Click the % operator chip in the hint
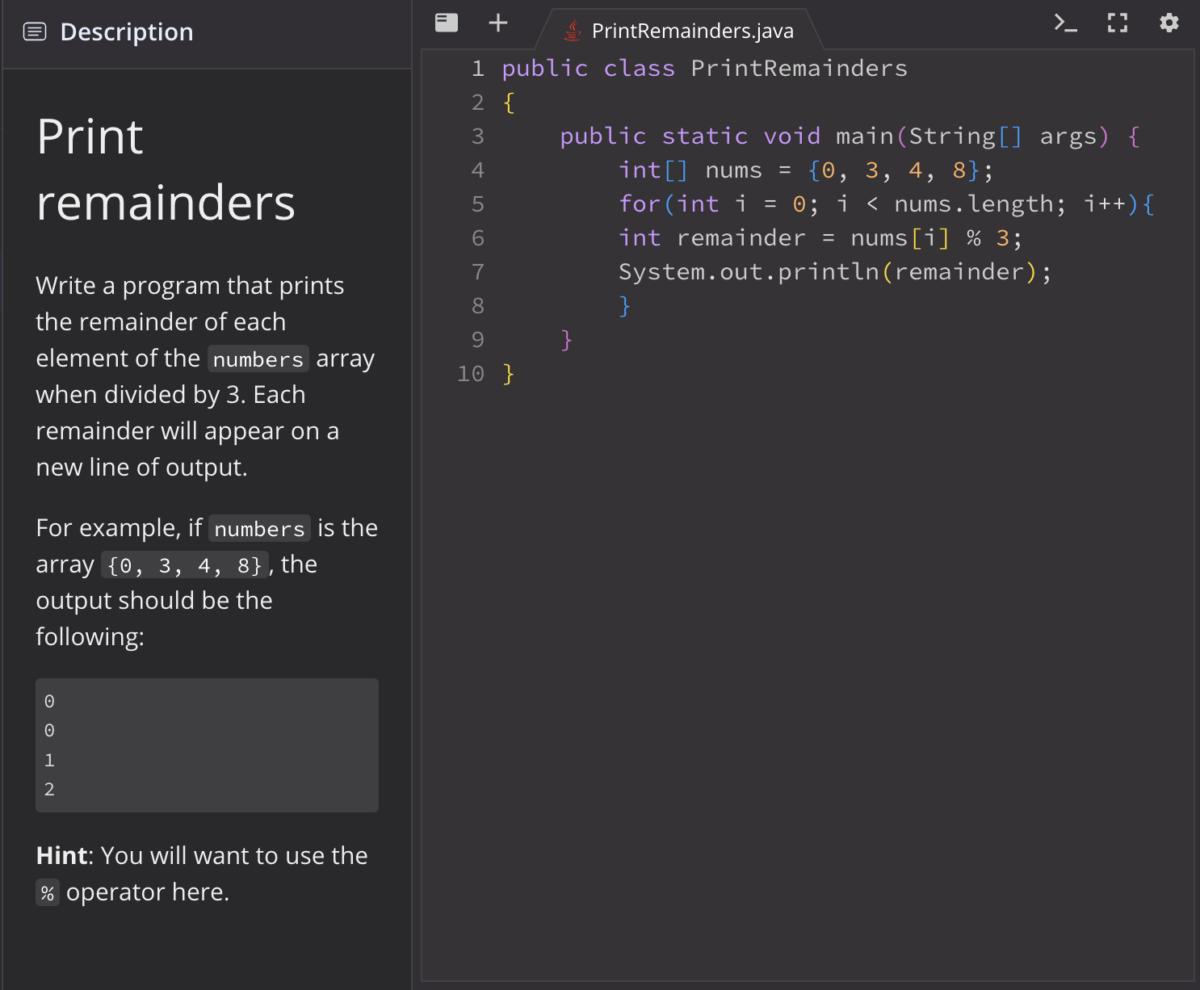This screenshot has width=1200, height=990. (47, 892)
